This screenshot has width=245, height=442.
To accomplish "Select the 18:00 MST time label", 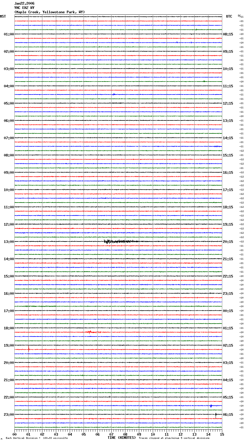I will [9, 328].
